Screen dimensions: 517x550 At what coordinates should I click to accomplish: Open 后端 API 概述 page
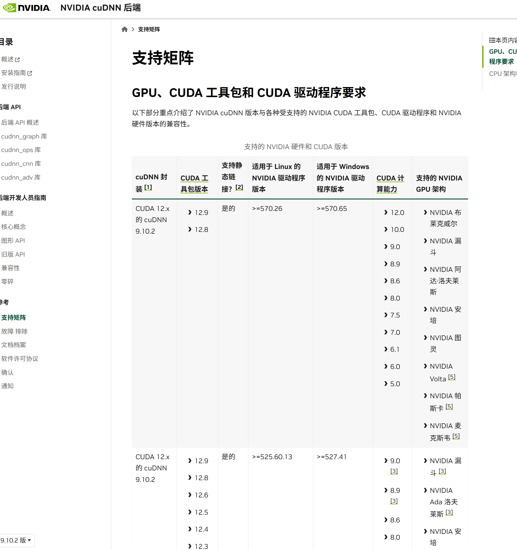coord(20,123)
